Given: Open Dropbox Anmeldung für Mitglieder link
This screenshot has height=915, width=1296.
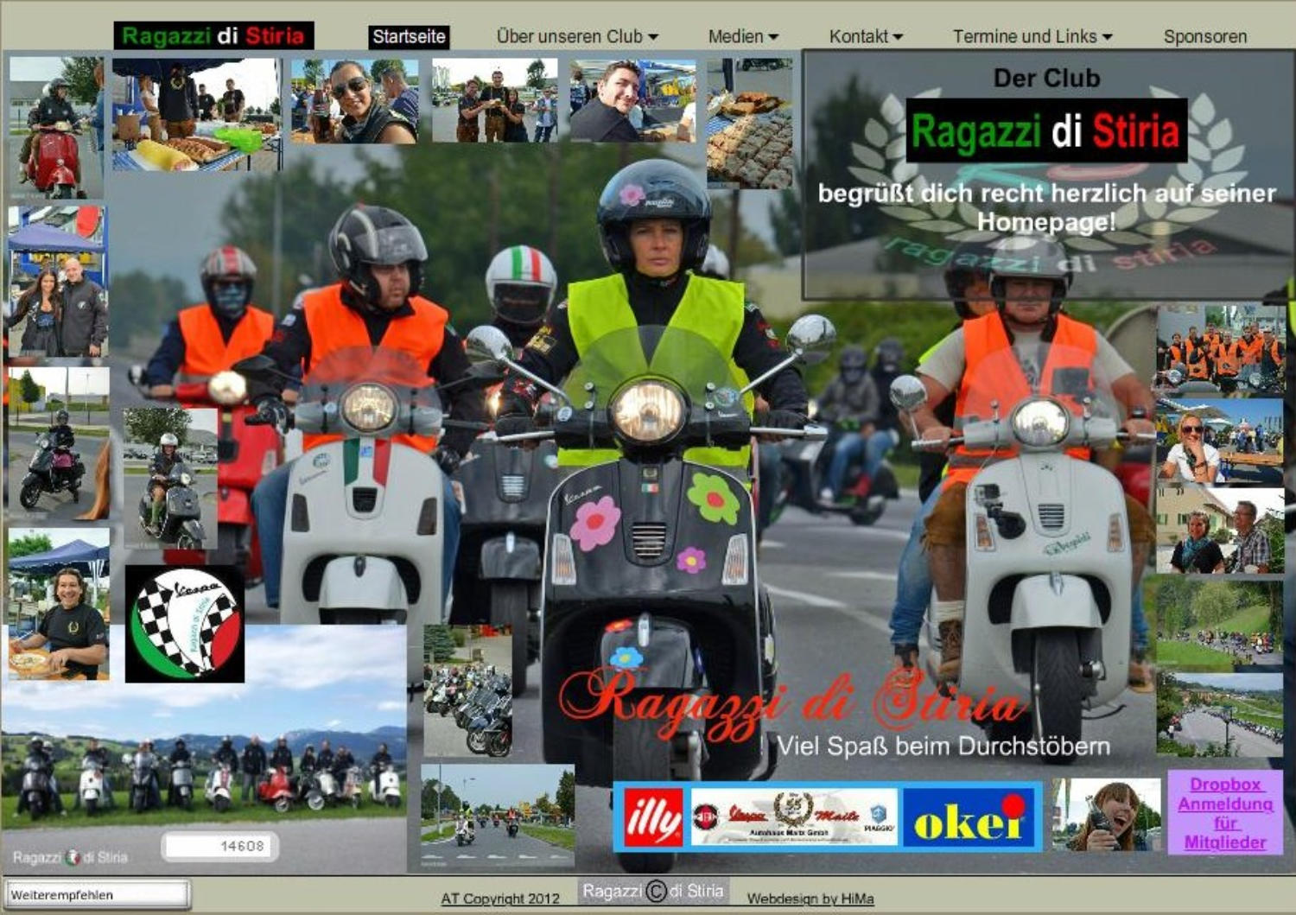Looking at the screenshot, I should (1224, 813).
